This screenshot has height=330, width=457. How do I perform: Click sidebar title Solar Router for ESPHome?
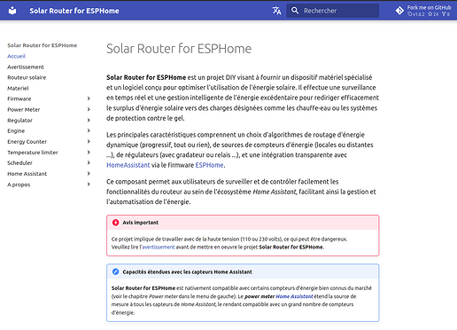point(43,45)
